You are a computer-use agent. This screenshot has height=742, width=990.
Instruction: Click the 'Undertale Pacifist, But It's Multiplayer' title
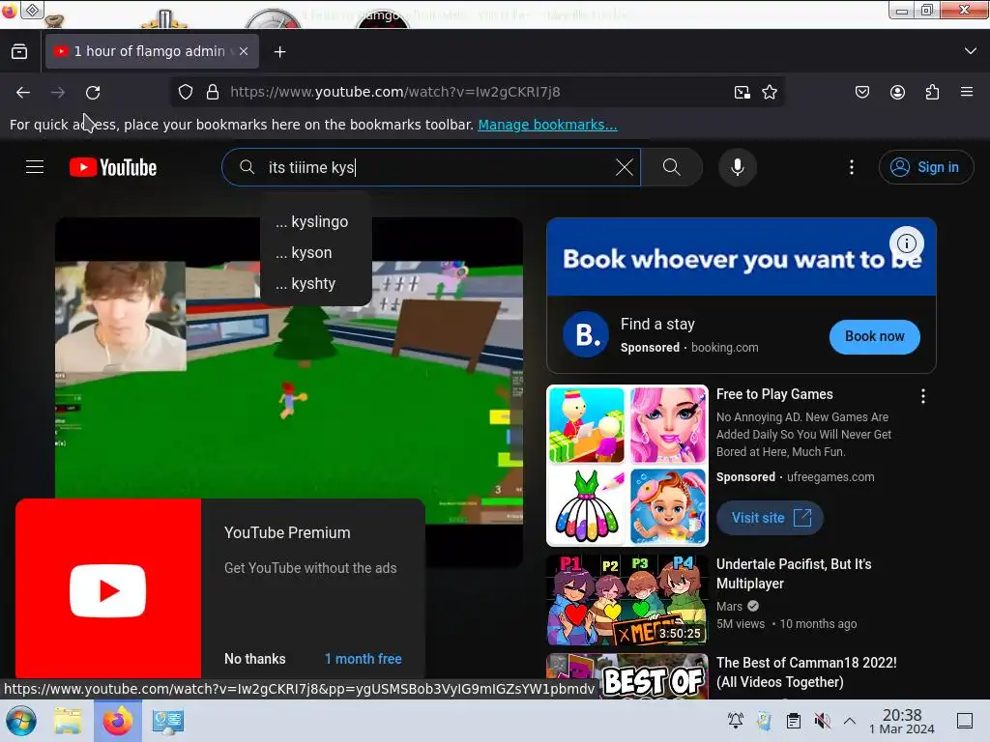click(x=793, y=574)
